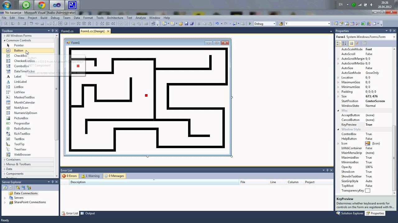Click the Windows Start orb
This screenshot has height=223, width=398.
[x=7, y=5]
